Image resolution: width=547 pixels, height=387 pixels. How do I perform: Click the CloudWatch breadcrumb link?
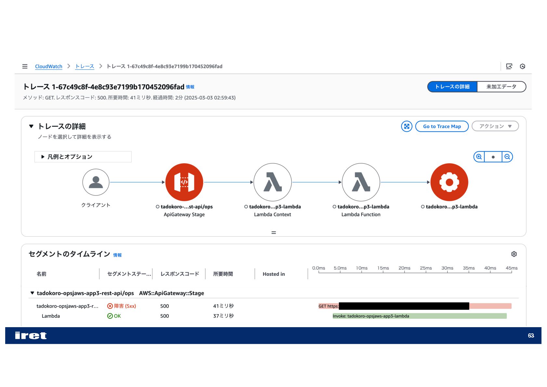[x=49, y=66]
